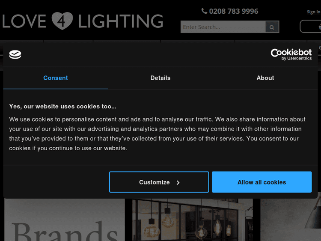Select the About tab

pyautogui.click(x=265, y=78)
